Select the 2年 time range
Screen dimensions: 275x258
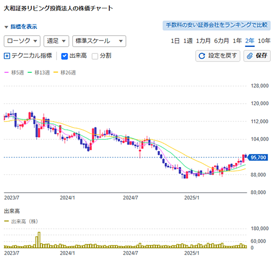(250, 41)
